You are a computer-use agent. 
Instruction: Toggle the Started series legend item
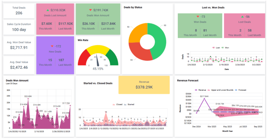(x=129, y=104)
